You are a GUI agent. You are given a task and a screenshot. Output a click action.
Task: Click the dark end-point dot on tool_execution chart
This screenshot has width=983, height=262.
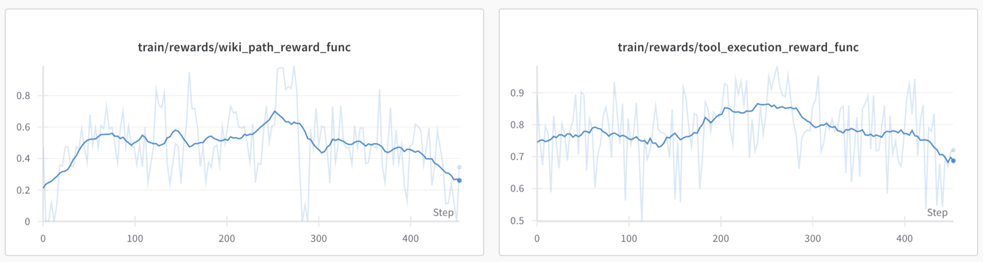pyautogui.click(x=953, y=161)
